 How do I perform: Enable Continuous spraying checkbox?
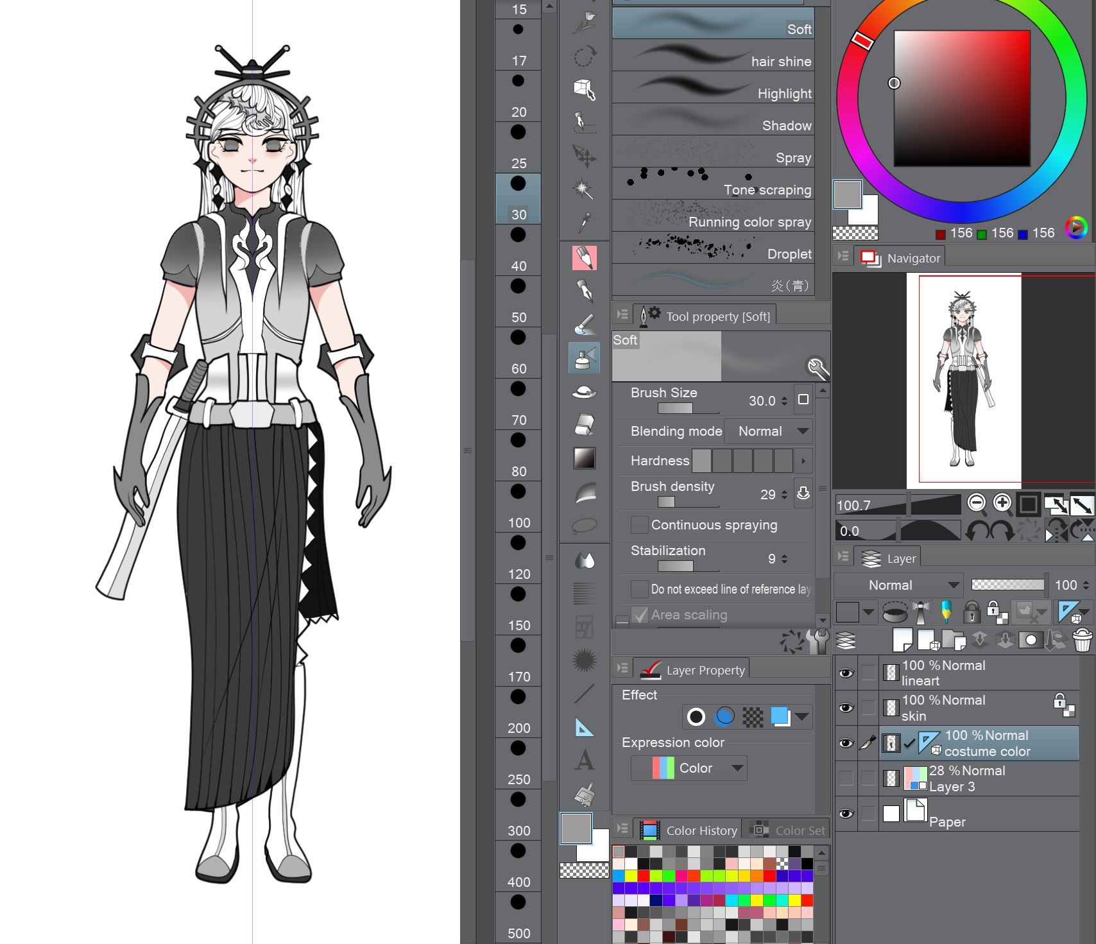coord(639,525)
